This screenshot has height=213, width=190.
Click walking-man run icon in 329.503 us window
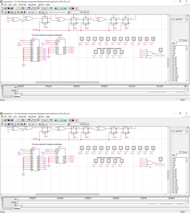pyautogui.click(x=43, y=124)
